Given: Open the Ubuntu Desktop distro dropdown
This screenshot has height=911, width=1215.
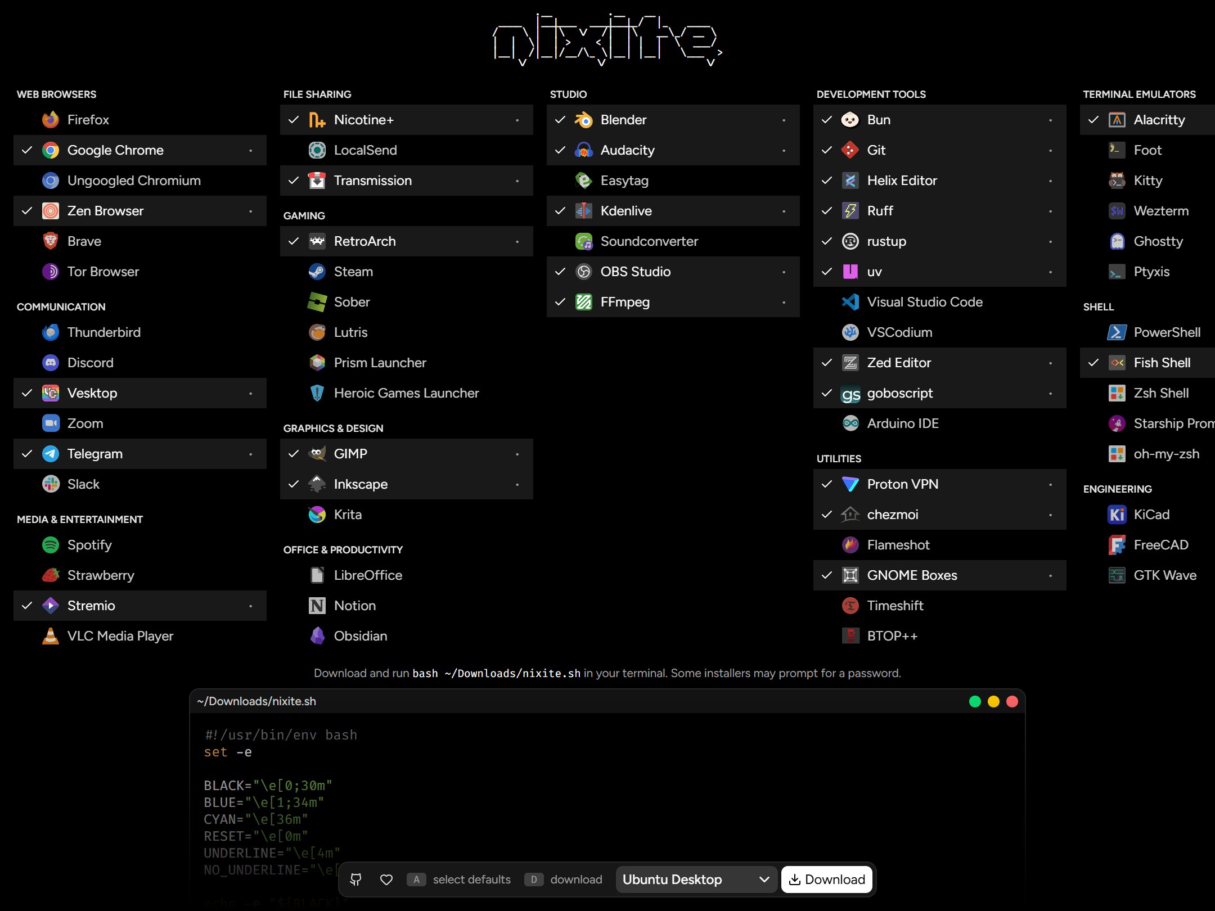Looking at the screenshot, I should tap(696, 880).
